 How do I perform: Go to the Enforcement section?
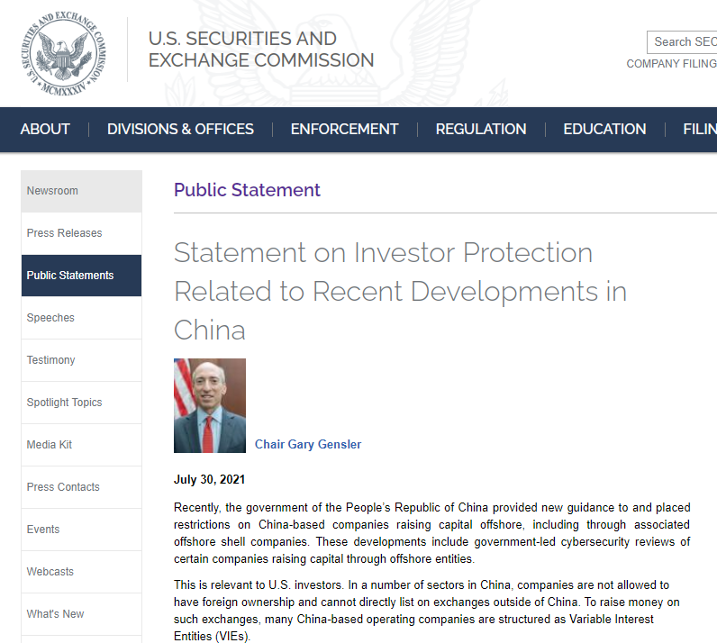click(344, 129)
